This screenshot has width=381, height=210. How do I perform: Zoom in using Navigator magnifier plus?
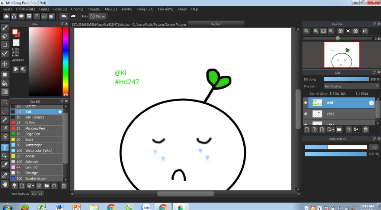point(316,31)
